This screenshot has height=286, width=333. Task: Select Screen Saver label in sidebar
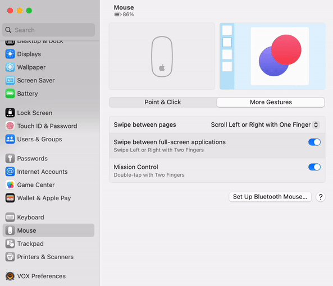pyautogui.click(x=36, y=80)
